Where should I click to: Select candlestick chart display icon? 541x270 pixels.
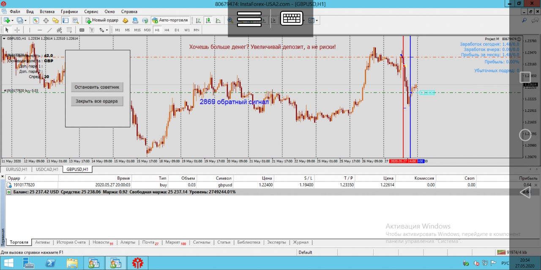(208, 20)
